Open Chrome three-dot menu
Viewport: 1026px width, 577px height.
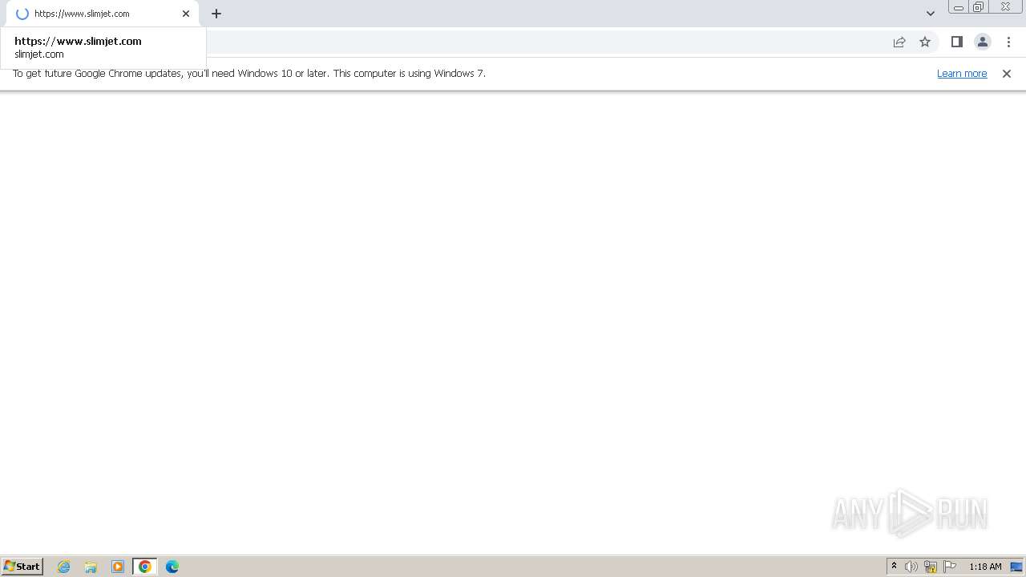pyautogui.click(x=1009, y=42)
